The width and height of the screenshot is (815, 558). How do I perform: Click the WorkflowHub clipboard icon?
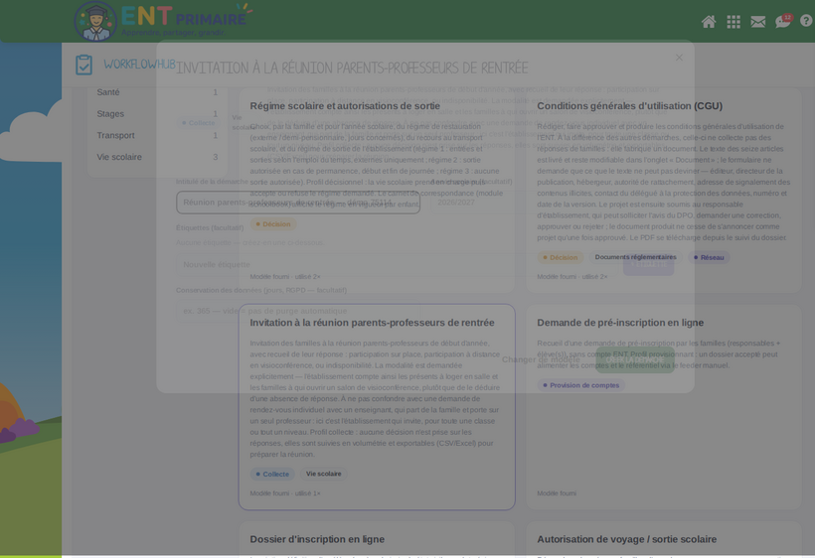(x=83, y=65)
